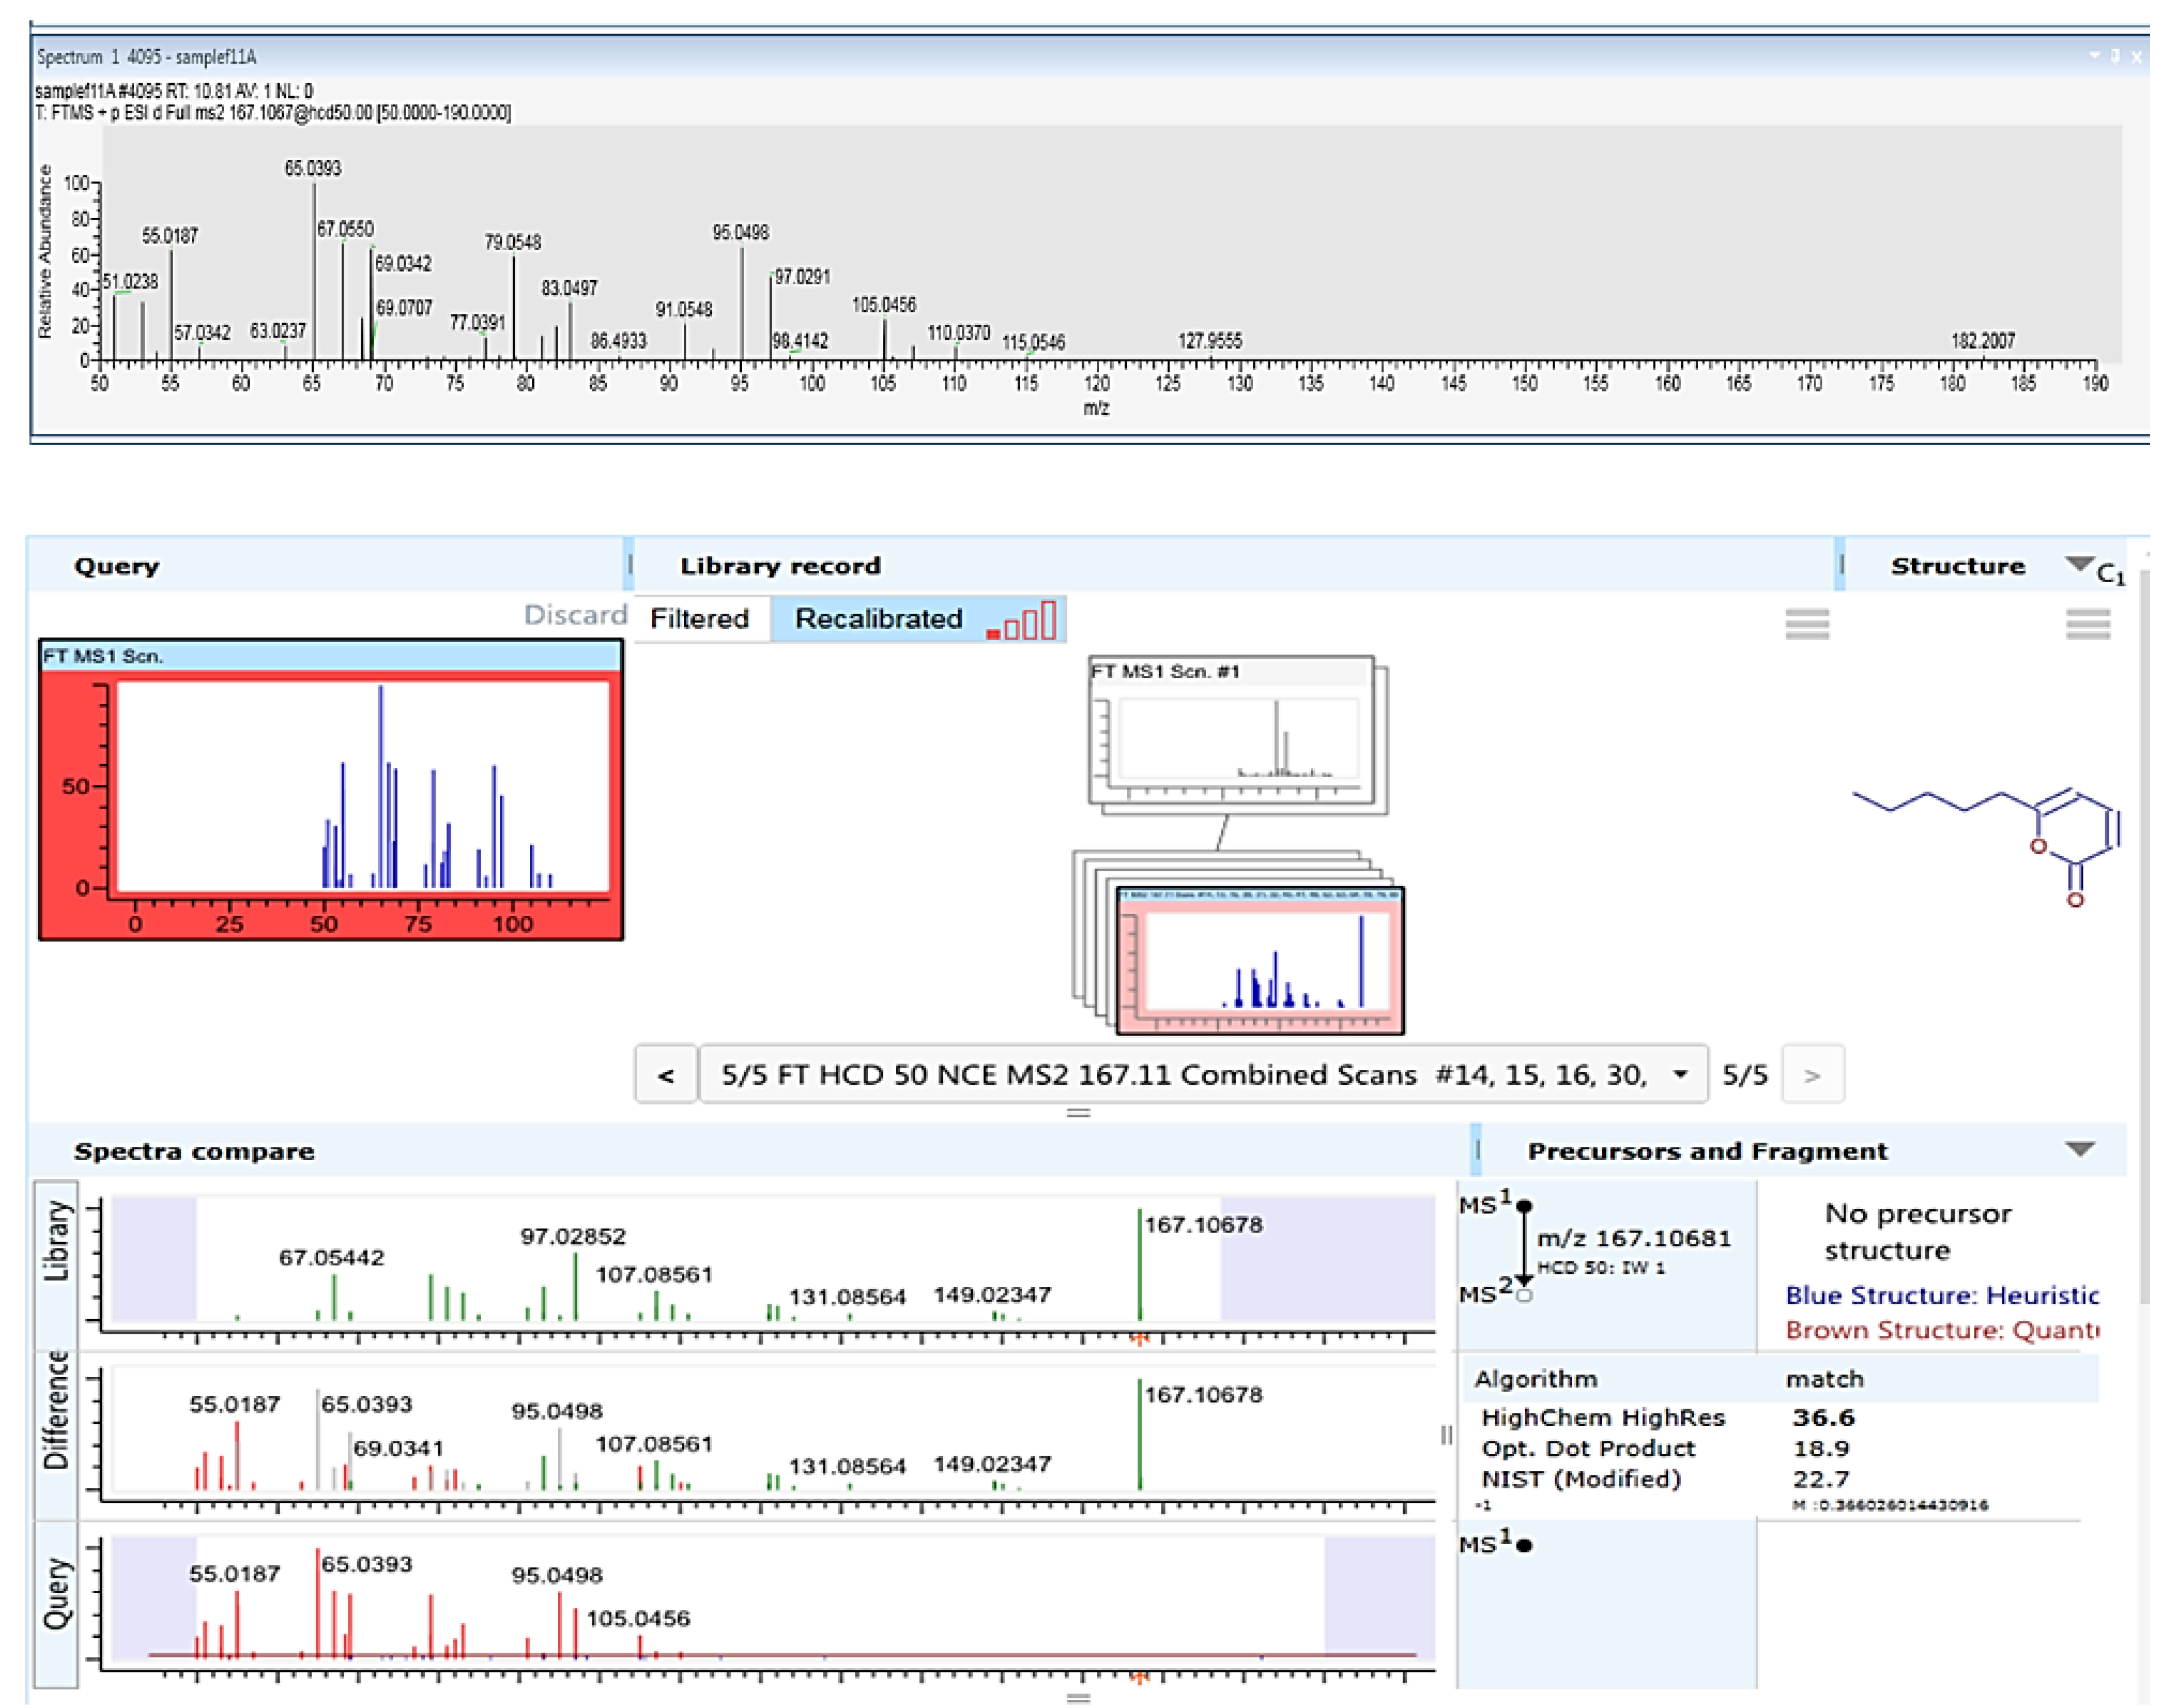Screen dimensions: 2175x1708
Task: Click the red signal-bars icon beside Recalibrated
Action: [x=1020, y=620]
